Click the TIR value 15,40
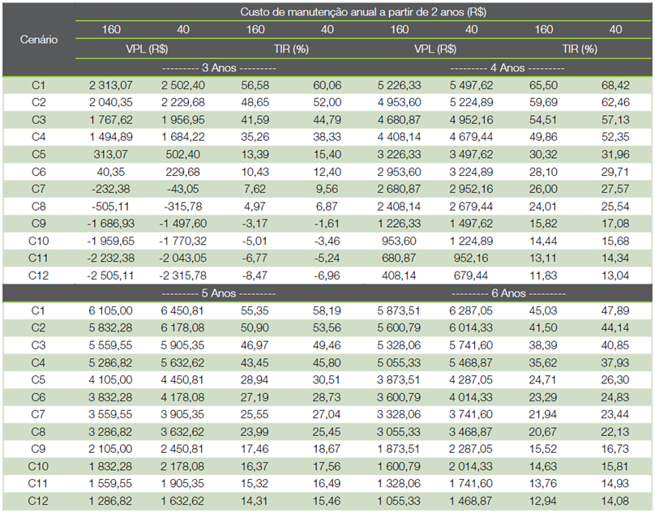This screenshot has height=513, width=655. point(327,155)
